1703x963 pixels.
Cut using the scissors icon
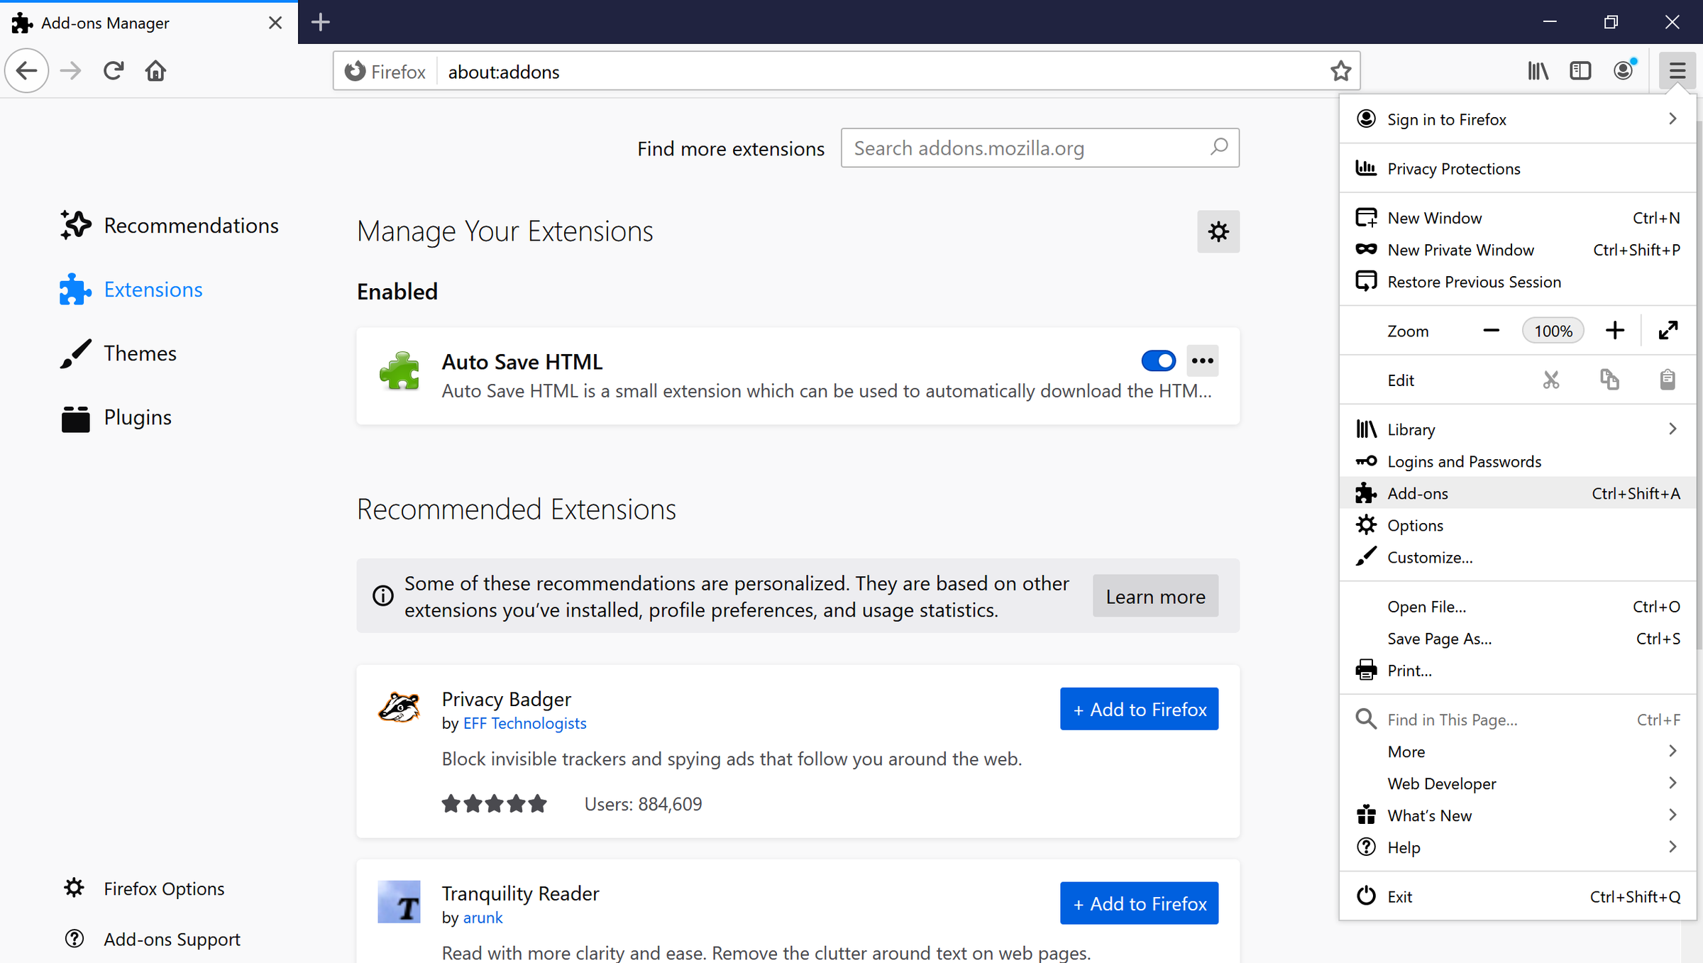(1551, 380)
